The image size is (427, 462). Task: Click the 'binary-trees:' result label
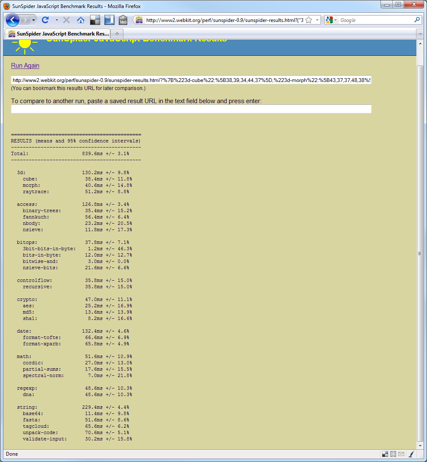(x=42, y=210)
